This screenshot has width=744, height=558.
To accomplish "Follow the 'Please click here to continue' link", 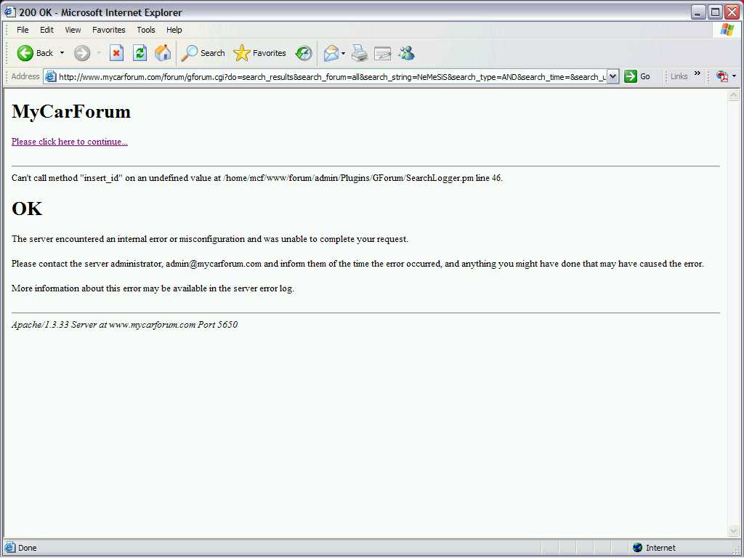I will click(70, 142).
